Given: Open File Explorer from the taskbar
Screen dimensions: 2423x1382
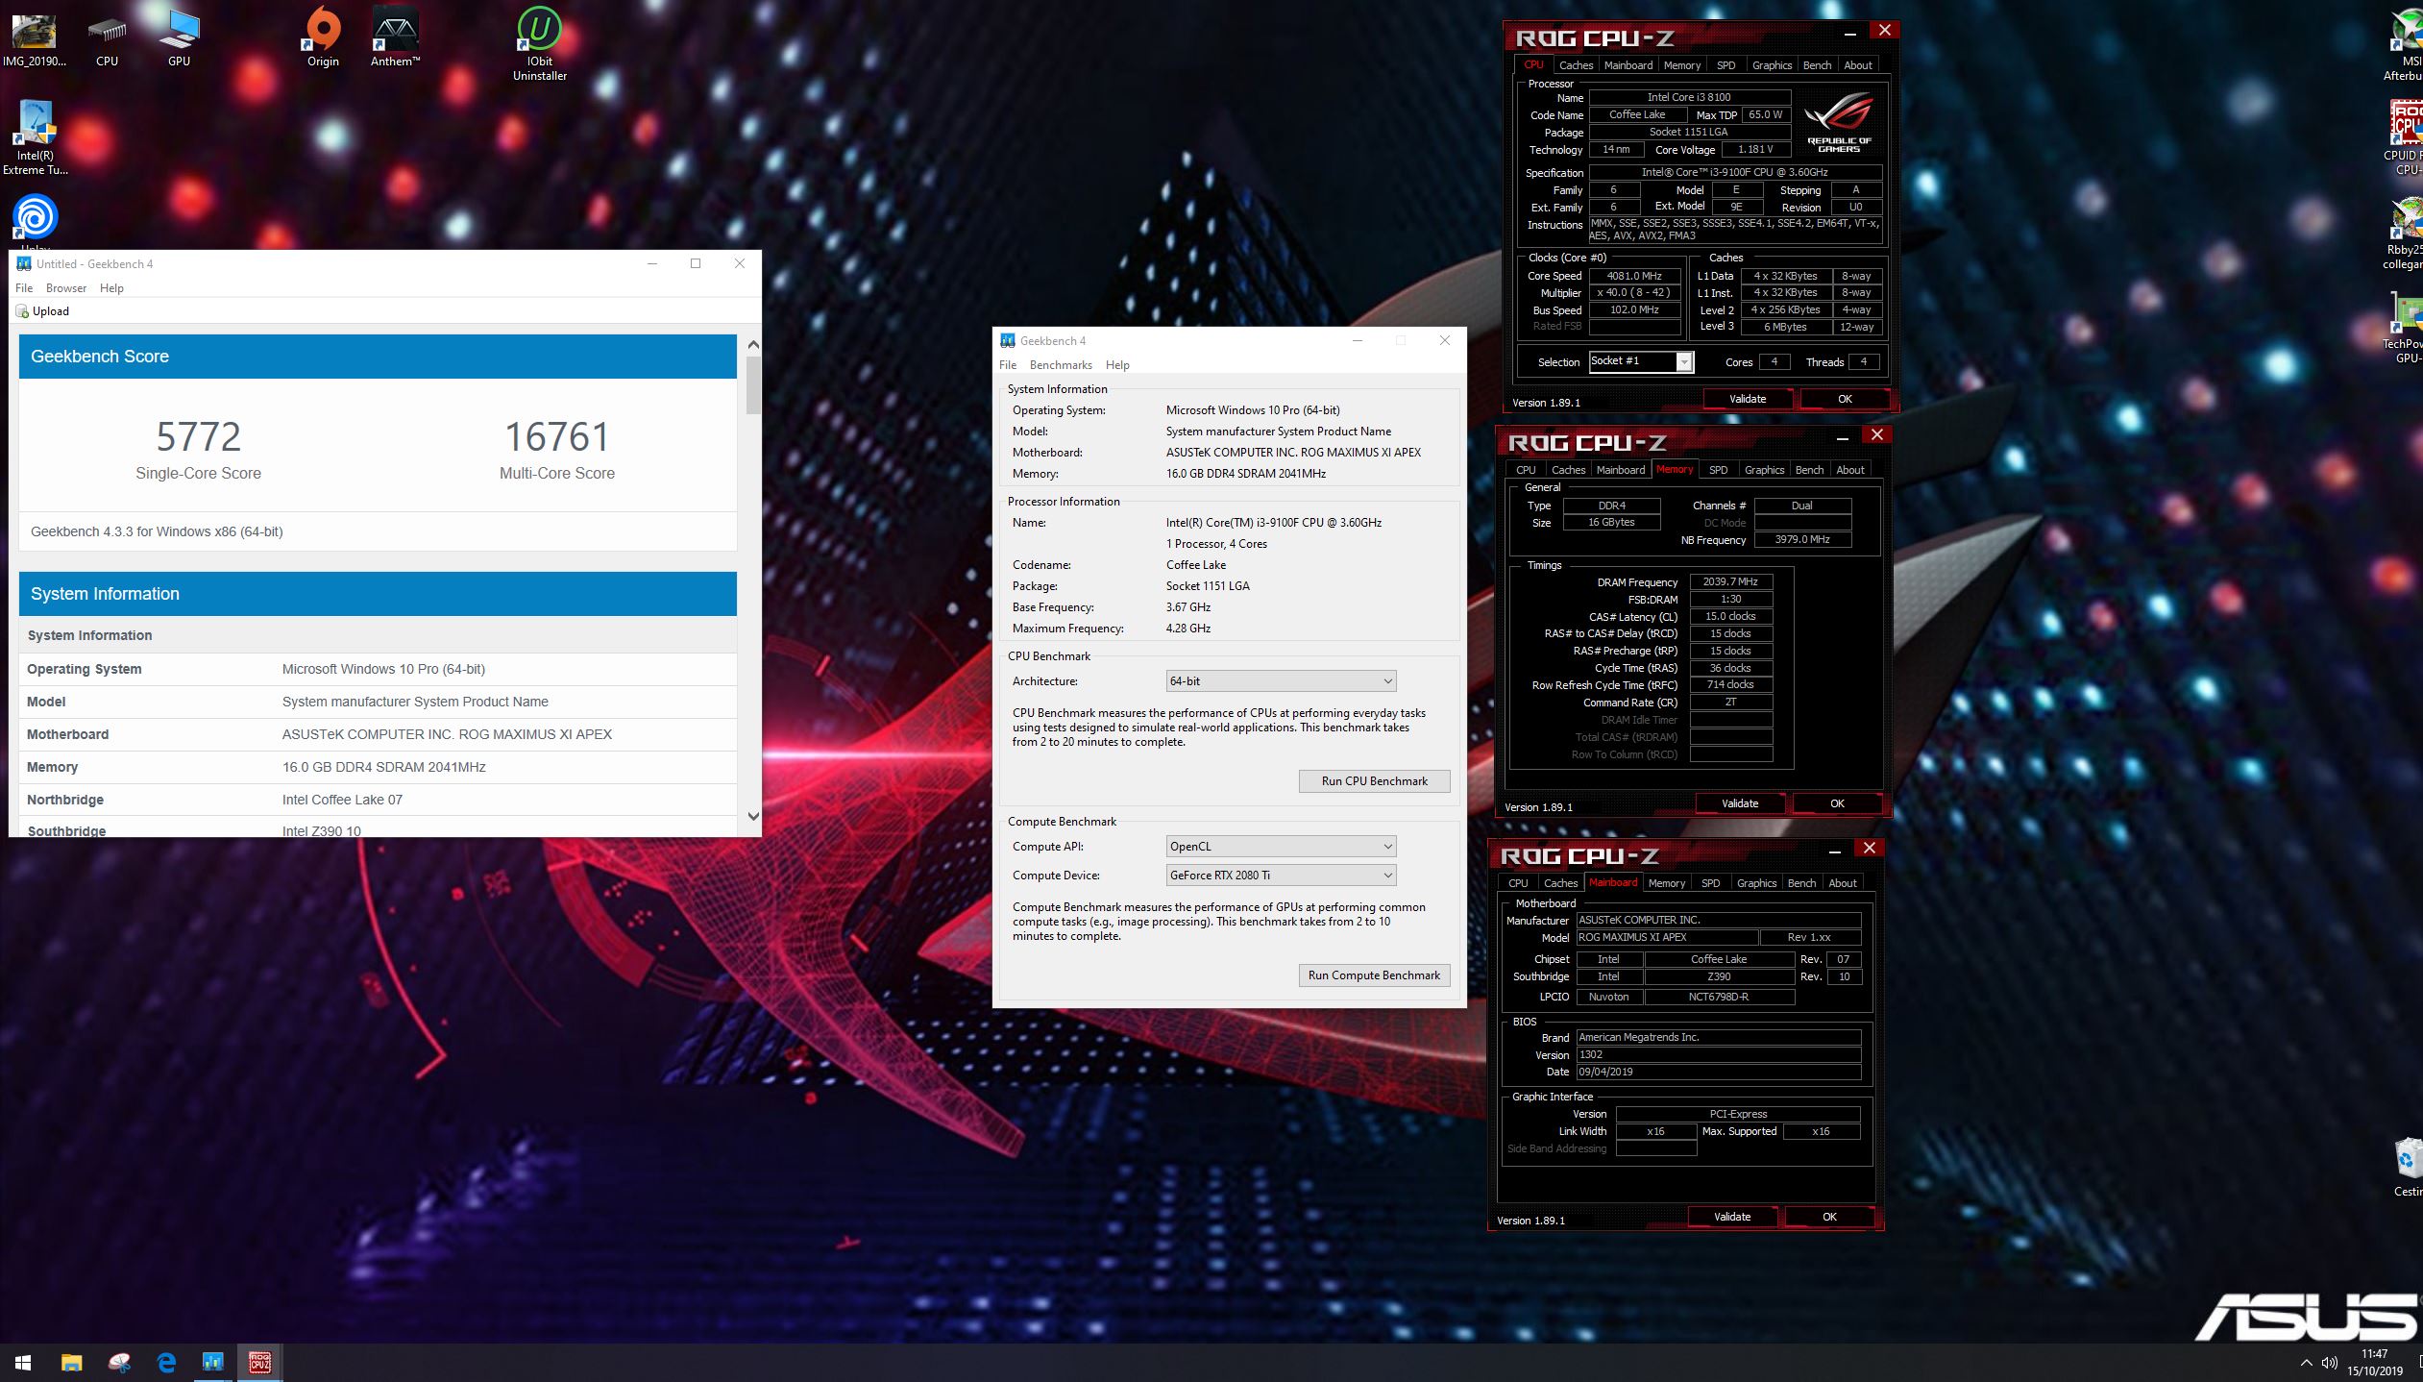Looking at the screenshot, I should pos(71,1362).
